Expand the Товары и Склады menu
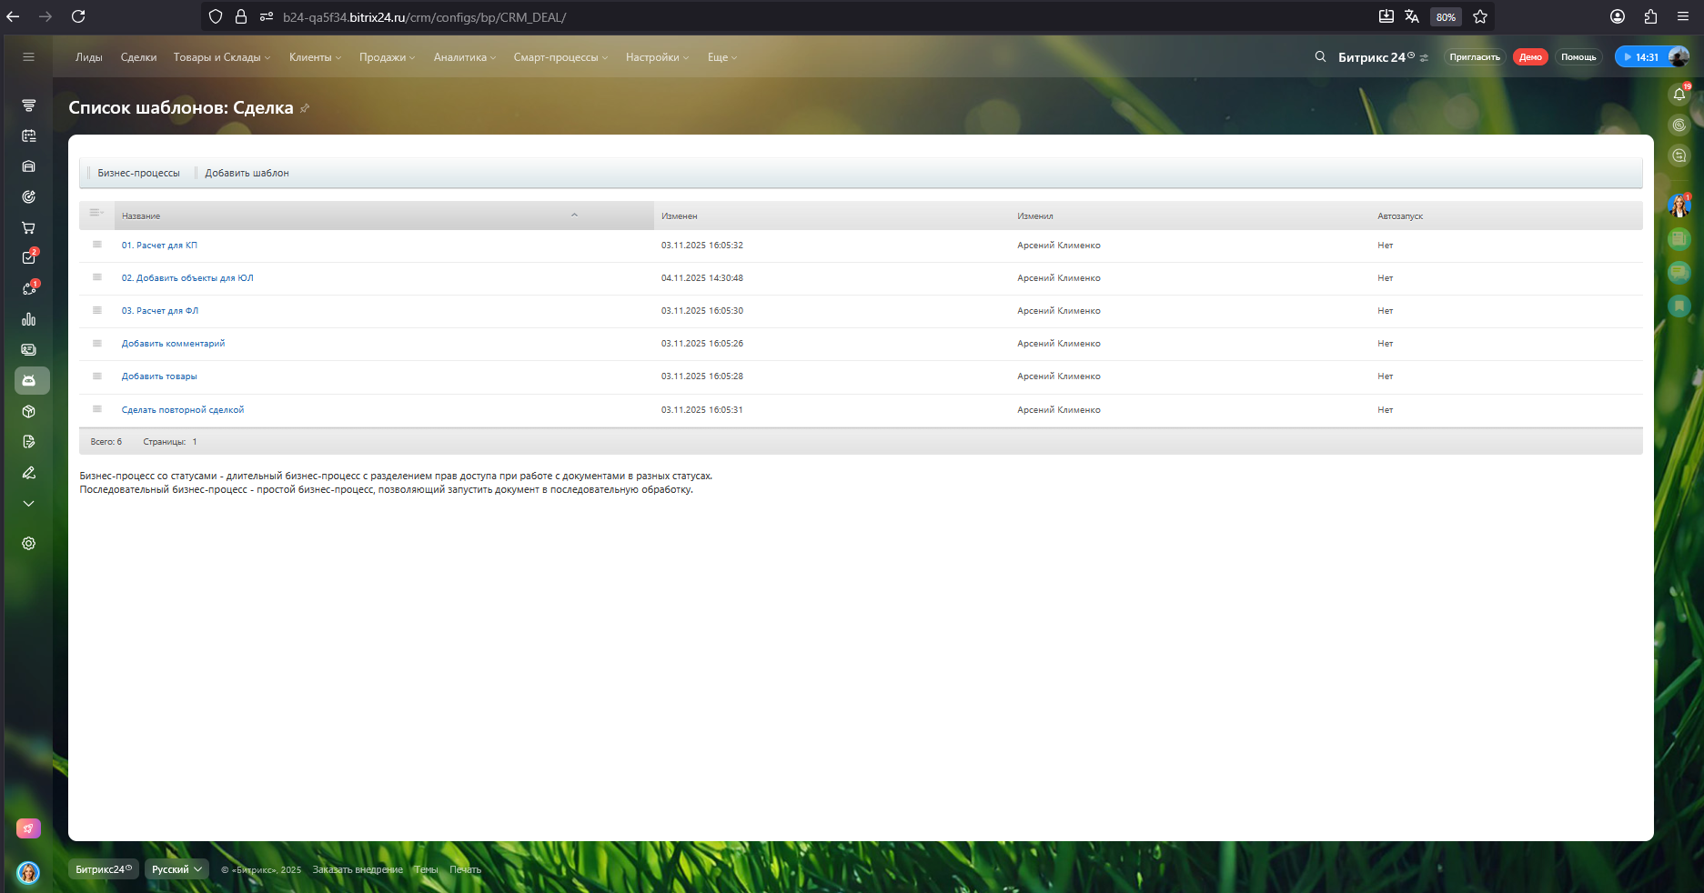 coord(222,57)
